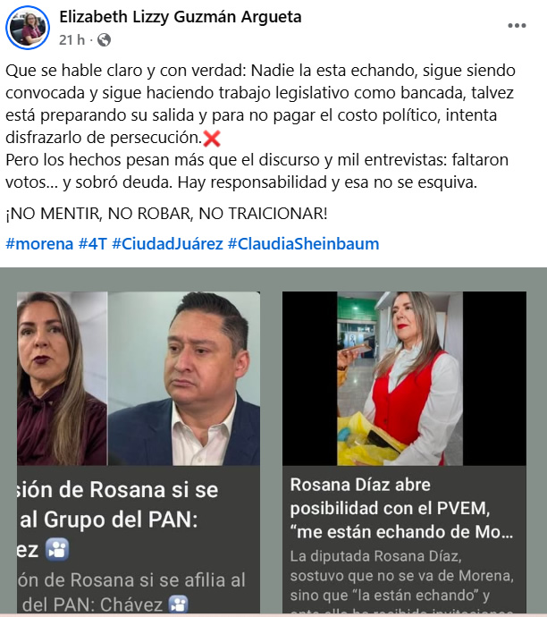Open photo of woman in red vest
Viewport: 547px width, 617px height.
[x=400, y=378]
